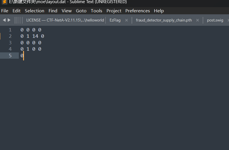Select the fraud_detector_supply_chain.pth tab
The height and width of the screenshot is (150, 229).
tap(164, 20)
